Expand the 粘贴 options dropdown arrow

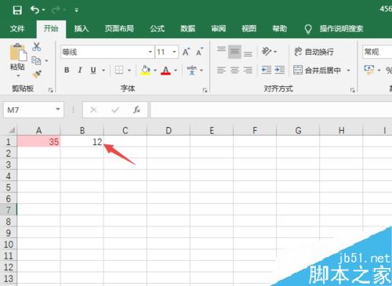click(18, 76)
